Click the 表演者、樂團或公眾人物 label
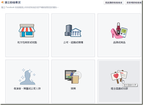The height and width of the screenshot is (105, 143). pos(27,88)
